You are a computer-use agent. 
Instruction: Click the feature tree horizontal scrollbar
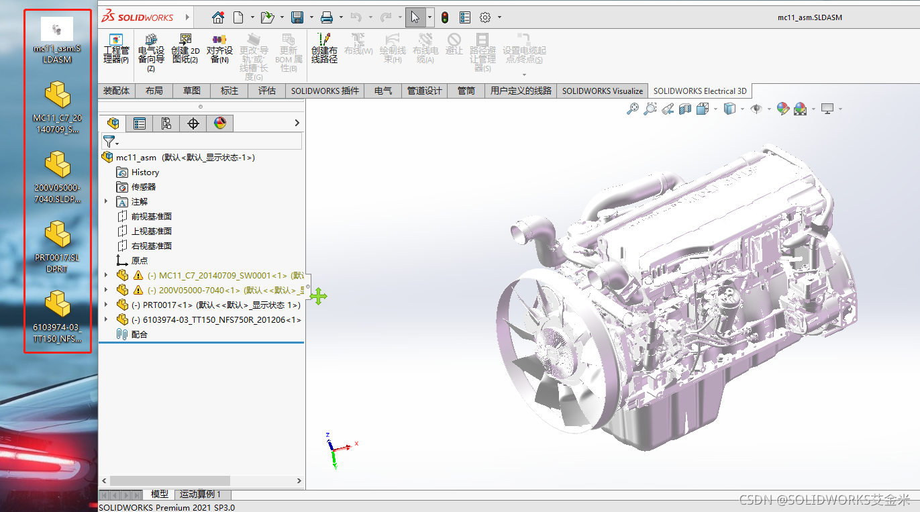click(170, 481)
